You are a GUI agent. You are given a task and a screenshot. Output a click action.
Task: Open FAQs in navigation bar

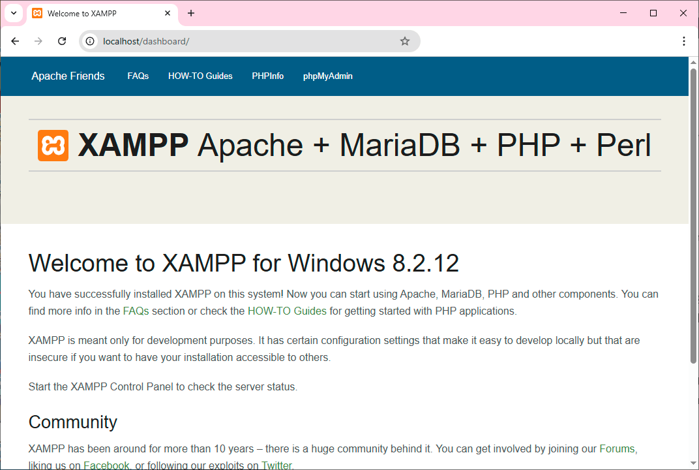[x=138, y=76]
